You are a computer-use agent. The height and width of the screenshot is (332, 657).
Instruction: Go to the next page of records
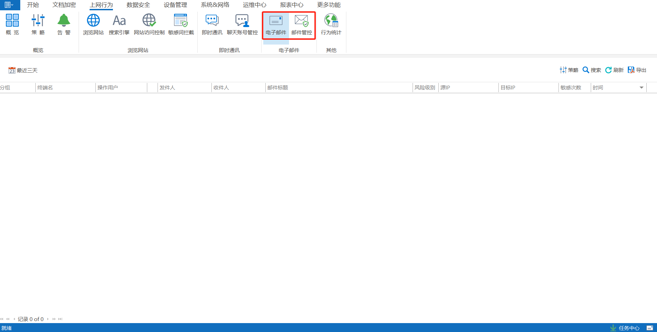pos(54,319)
